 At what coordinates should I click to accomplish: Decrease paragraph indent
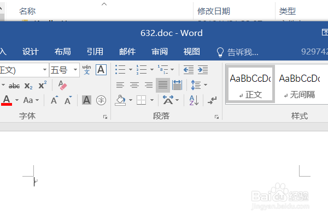click(x=189, y=70)
